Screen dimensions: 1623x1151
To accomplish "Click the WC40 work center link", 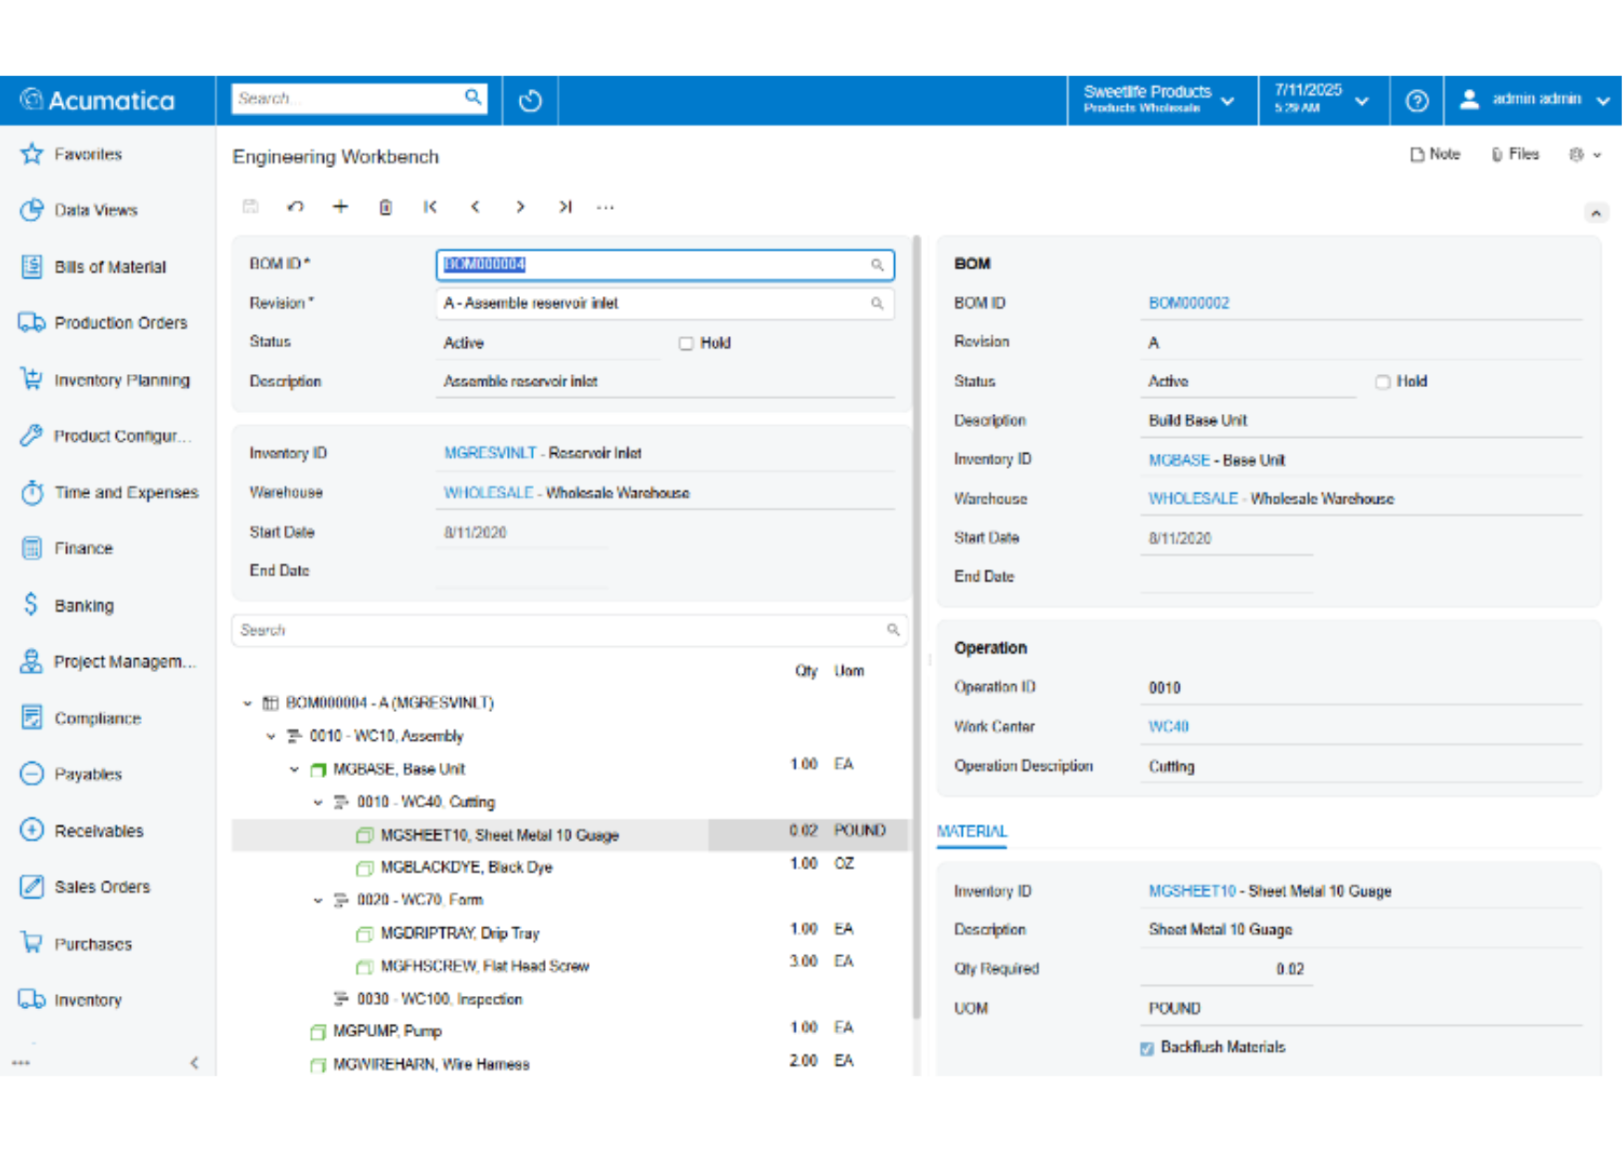I will 1168,727.
